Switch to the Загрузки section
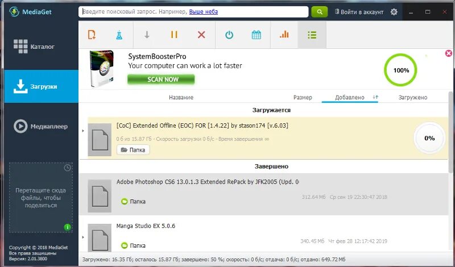Image resolution: width=455 pixels, height=267 pixels. 41,86
